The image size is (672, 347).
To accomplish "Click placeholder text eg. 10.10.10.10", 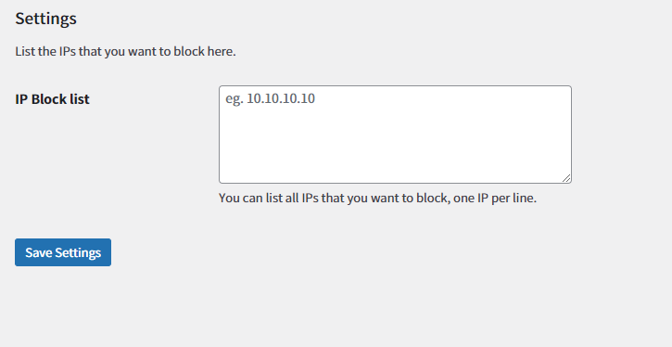I will (271, 98).
